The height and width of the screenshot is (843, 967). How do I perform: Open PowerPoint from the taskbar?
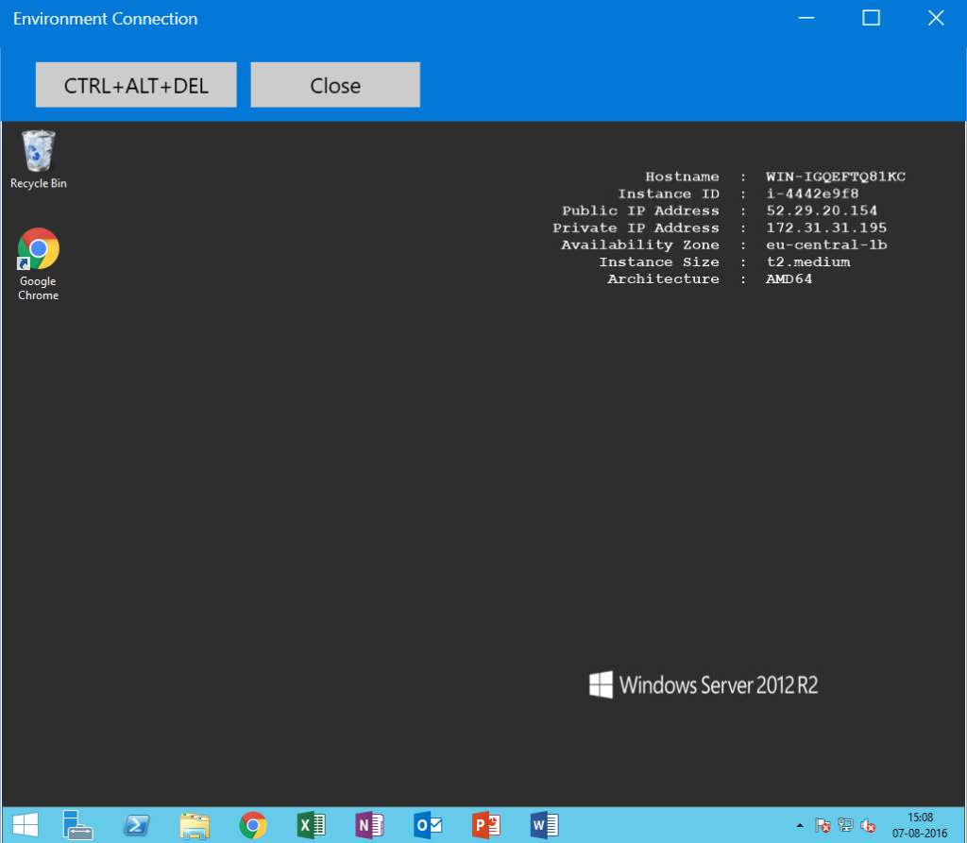coord(486,825)
